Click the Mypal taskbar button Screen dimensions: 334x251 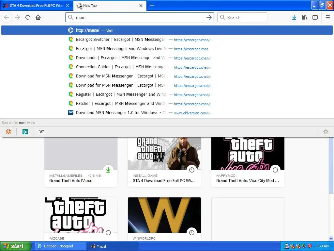coord(113,246)
